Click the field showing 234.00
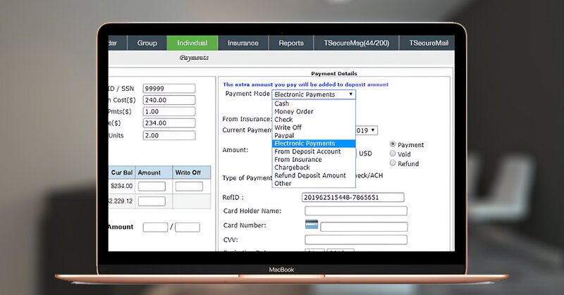The height and width of the screenshot is (295, 564). coord(169,123)
